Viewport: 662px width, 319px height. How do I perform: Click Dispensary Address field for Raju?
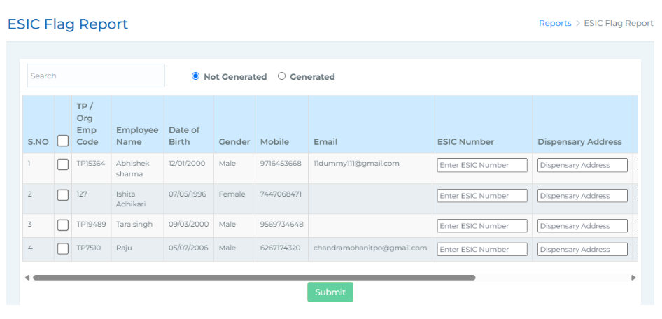582,249
